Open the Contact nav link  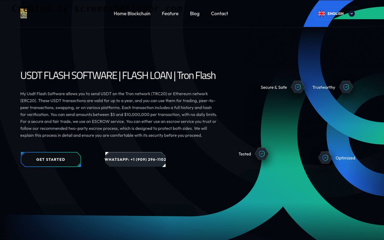[219, 14]
